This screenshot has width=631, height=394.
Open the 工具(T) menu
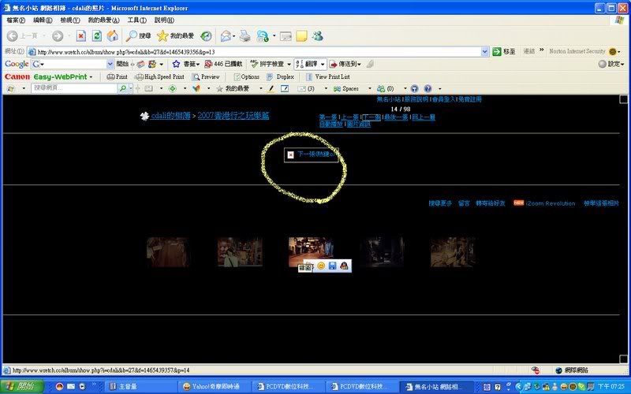click(136, 20)
